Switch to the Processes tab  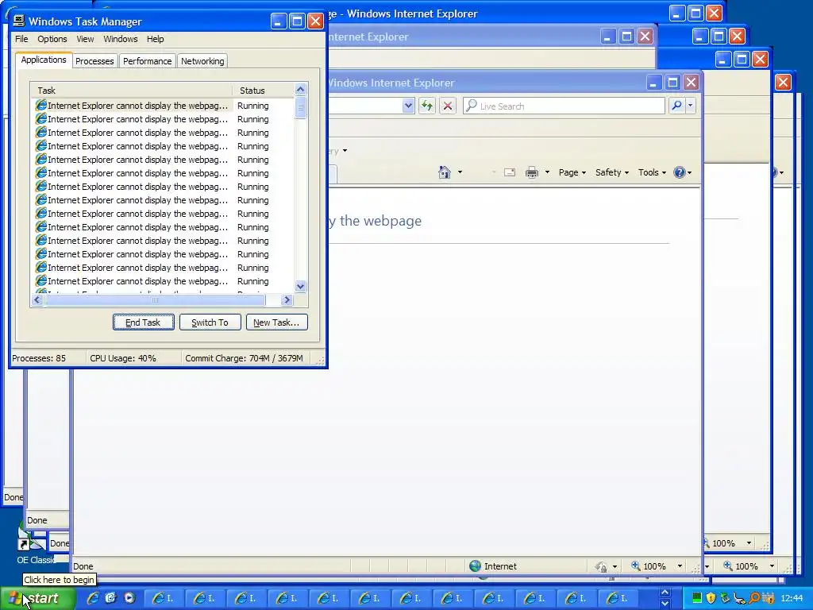tap(94, 61)
